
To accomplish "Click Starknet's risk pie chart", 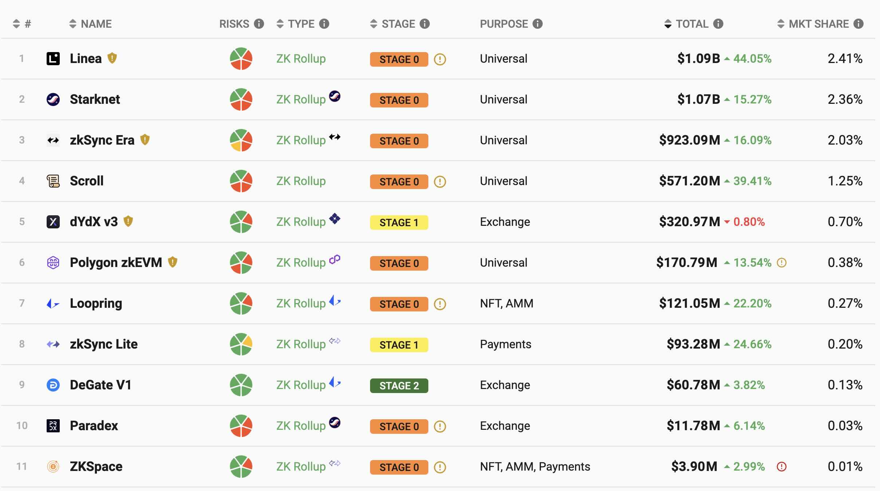I will coord(241,99).
